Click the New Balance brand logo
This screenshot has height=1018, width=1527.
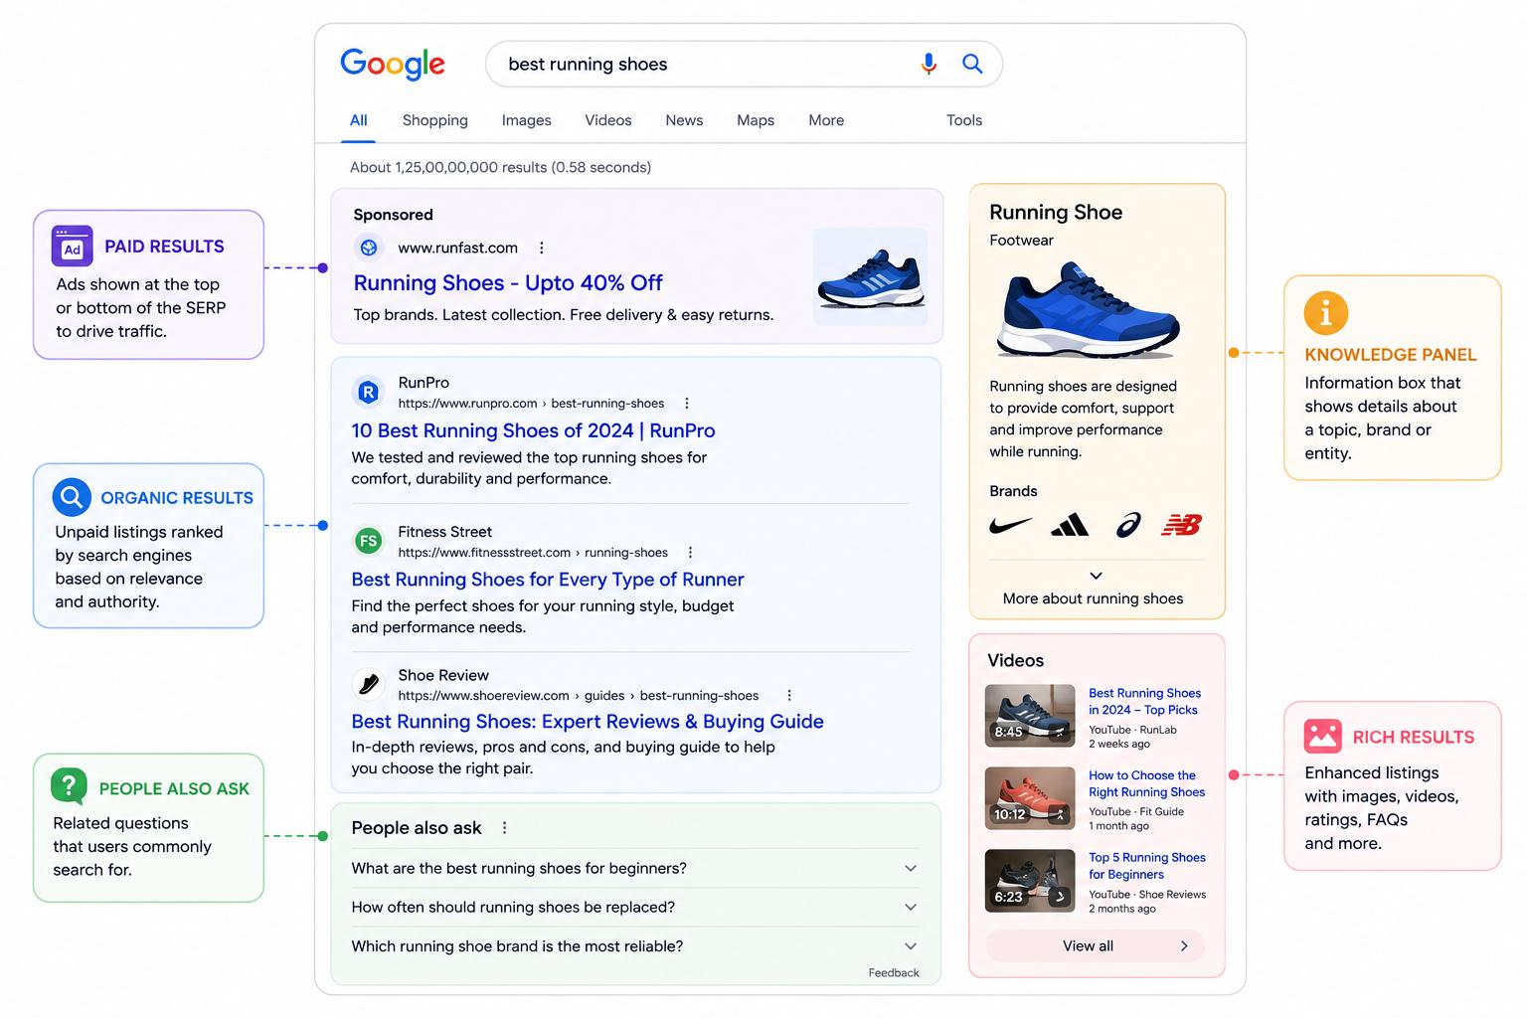tap(1182, 525)
